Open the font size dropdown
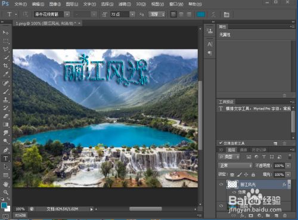298x220 pixels. [x=132, y=14]
